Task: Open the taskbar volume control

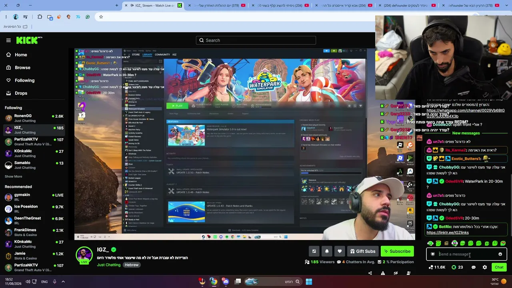Action: coord(28,282)
